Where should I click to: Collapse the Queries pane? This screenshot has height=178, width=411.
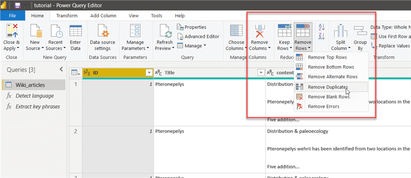(61, 69)
